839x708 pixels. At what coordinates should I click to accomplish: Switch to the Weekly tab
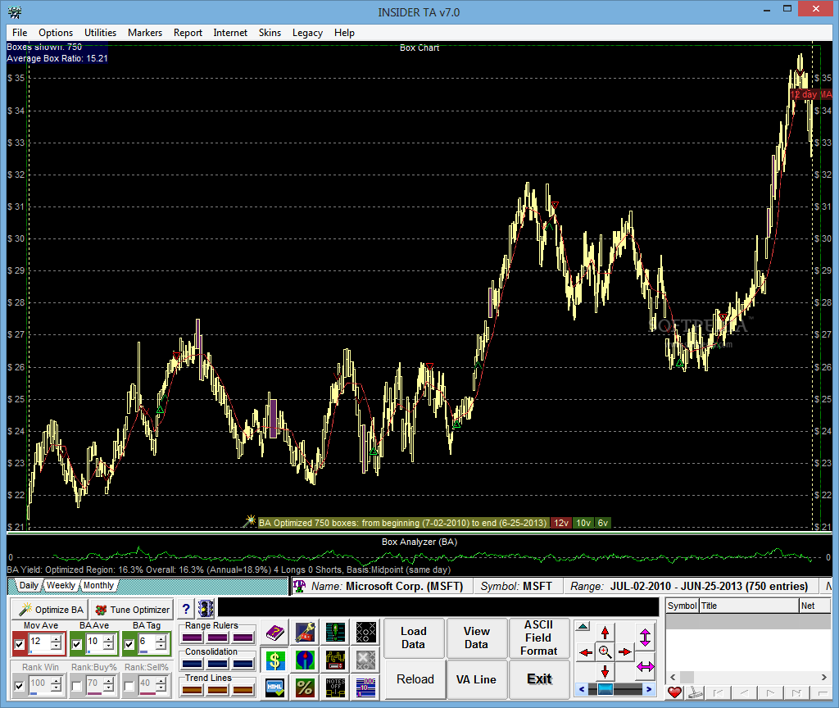point(61,585)
